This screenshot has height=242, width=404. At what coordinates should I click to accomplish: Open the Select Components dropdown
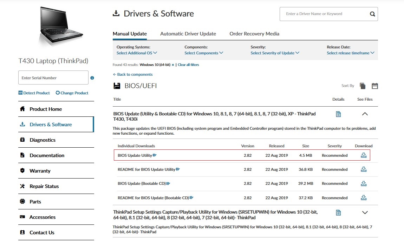tap(204, 53)
